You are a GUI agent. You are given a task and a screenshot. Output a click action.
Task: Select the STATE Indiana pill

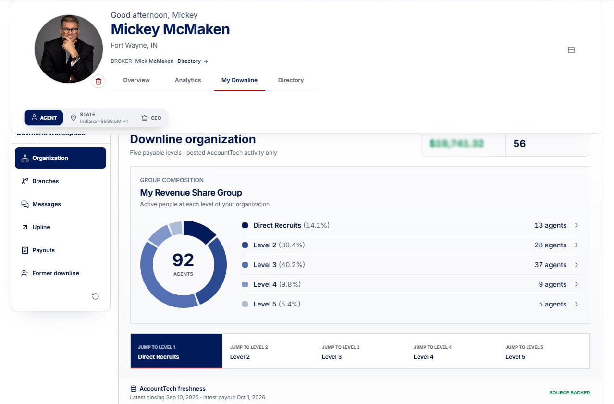pos(99,118)
